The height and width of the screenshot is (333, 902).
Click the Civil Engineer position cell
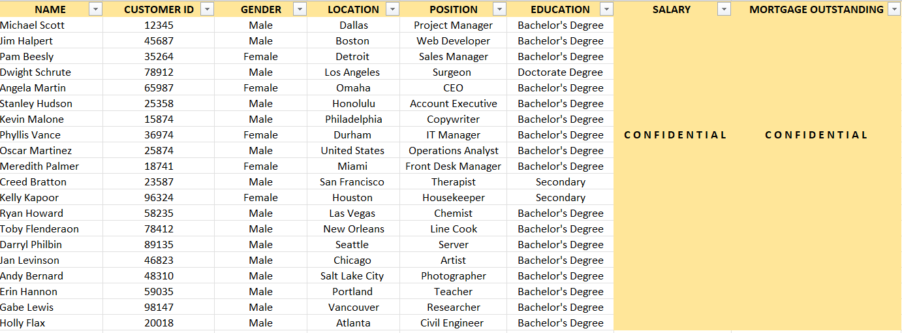452,323
